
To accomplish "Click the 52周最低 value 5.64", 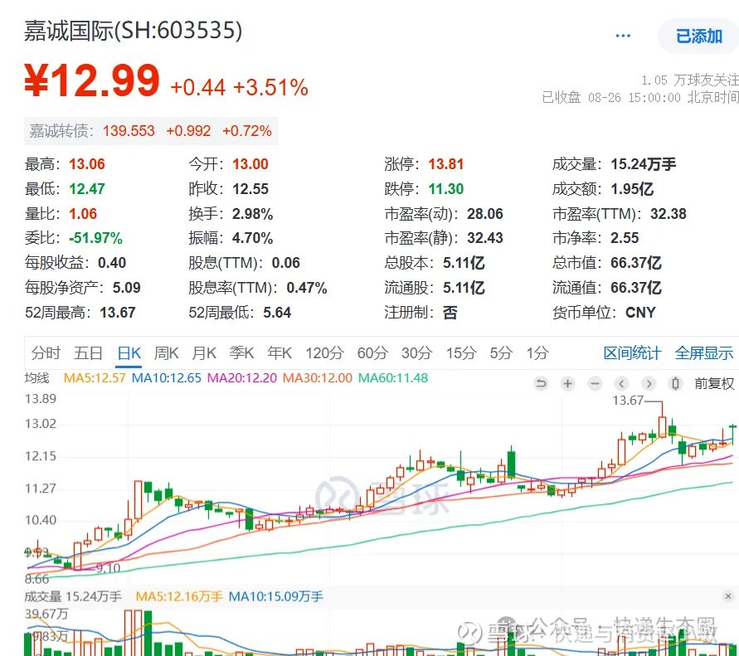I will (277, 313).
